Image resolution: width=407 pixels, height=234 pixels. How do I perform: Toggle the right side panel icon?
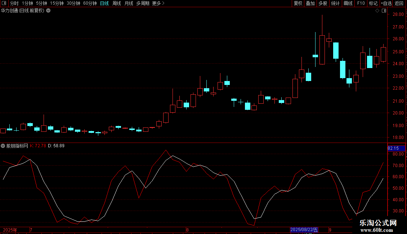pyautogui.click(x=384, y=11)
